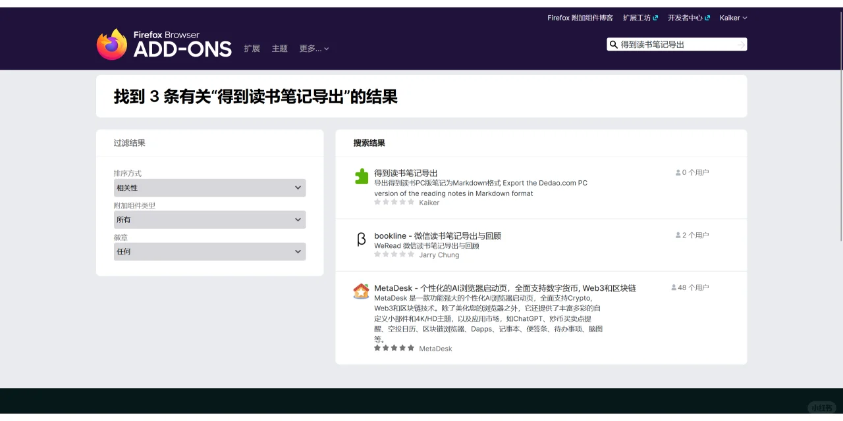Click the search field containing 得到读书笔记导出
The height and width of the screenshot is (421, 843).
(676, 45)
